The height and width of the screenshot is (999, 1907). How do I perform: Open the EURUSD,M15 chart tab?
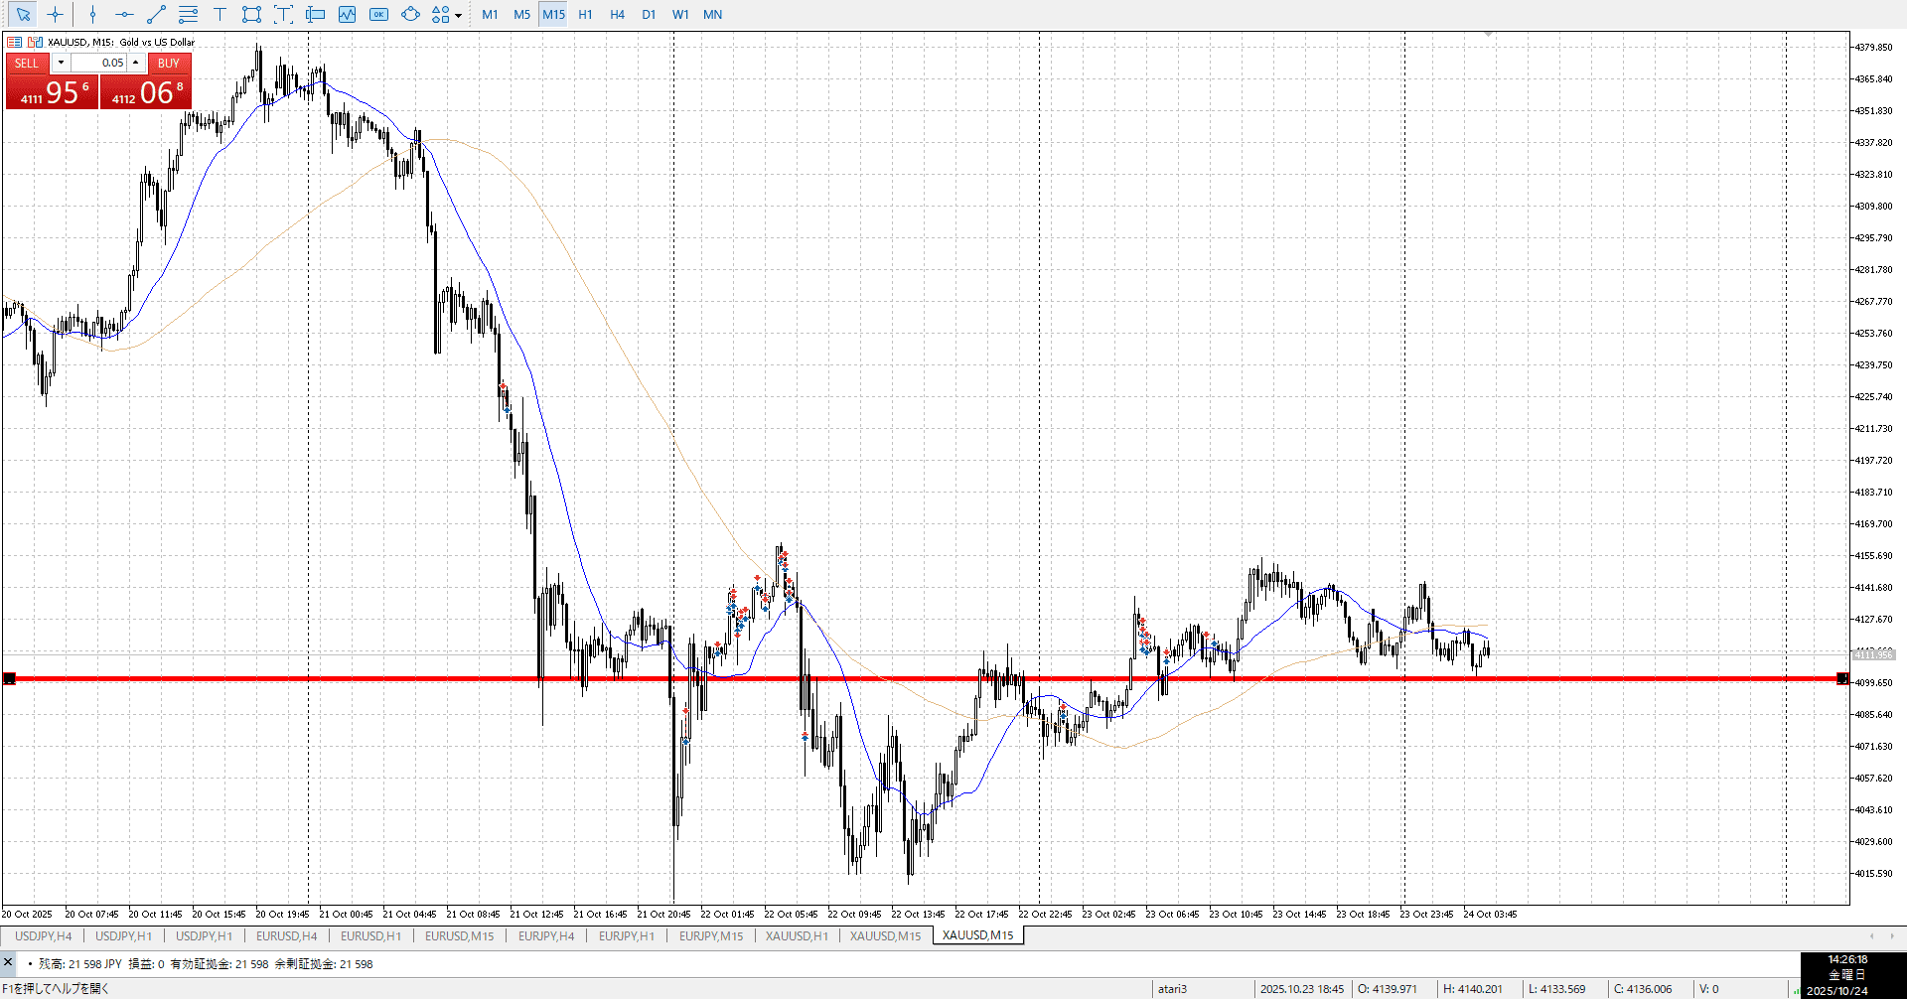click(459, 935)
